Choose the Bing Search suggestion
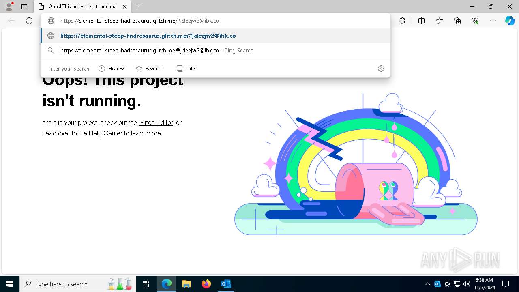Viewport: 519px width, 292px height. click(x=215, y=50)
